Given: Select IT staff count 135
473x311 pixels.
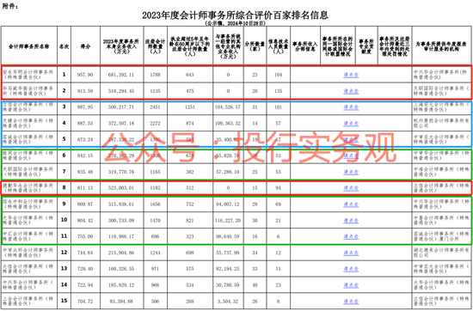Looking at the screenshot, I should point(278,91).
